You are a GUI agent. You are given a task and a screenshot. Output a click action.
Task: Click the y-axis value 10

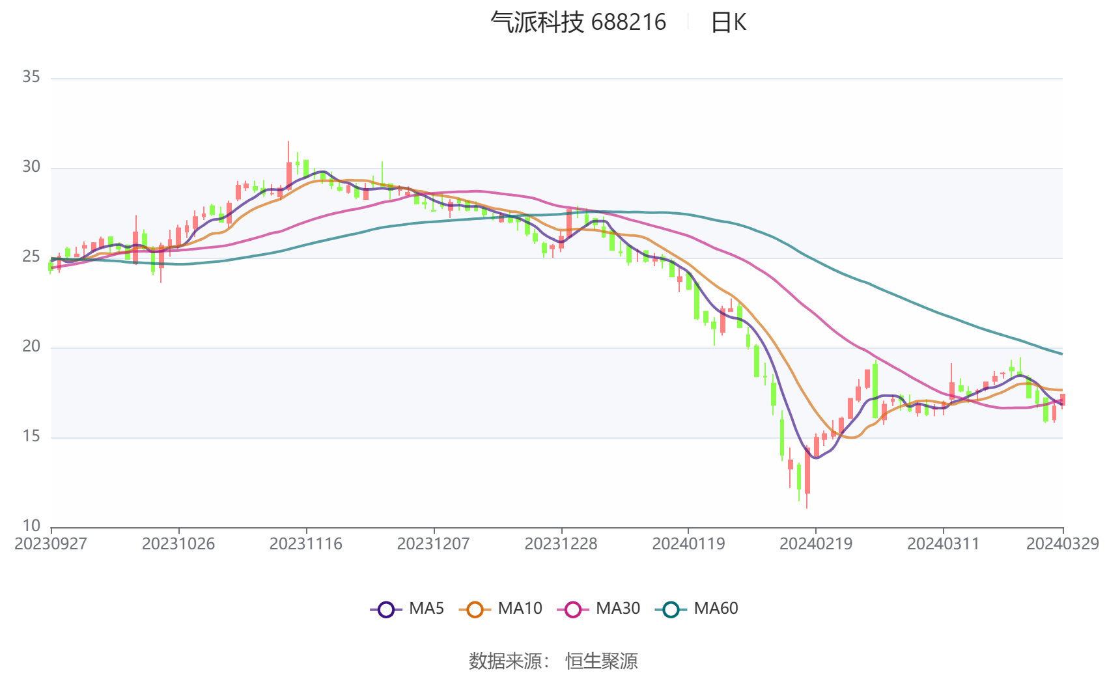(31, 525)
